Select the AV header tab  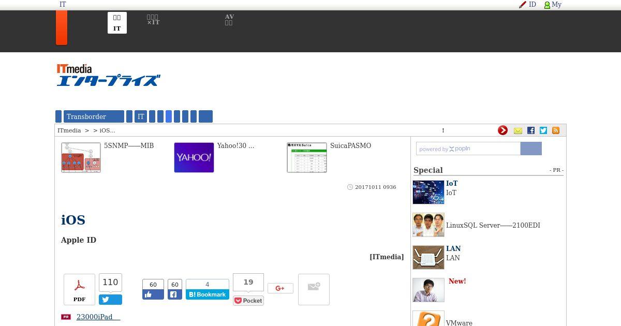(x=229, y=20)
